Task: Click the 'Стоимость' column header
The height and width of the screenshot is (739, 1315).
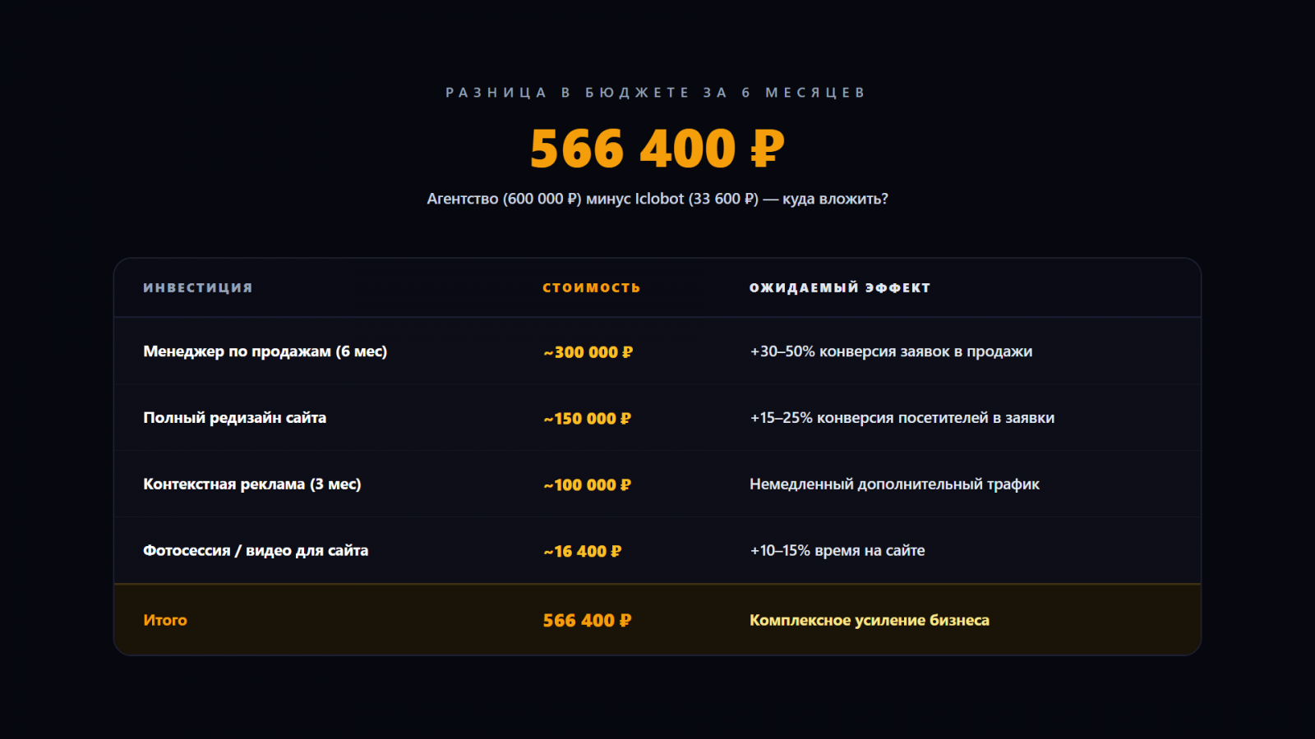Action: pyautogui.click(x=591, y=287)
